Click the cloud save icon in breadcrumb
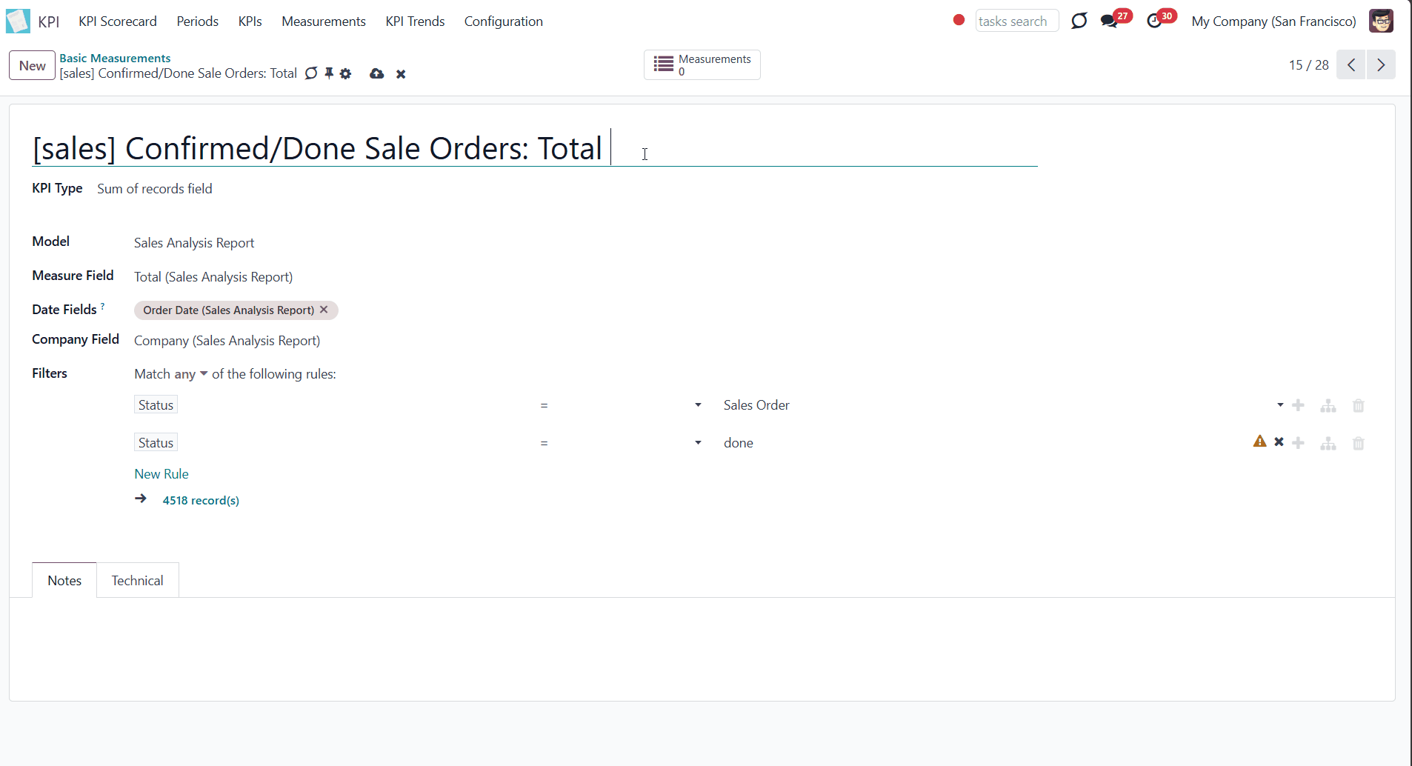The height and width of the screenshot is (766, 1412). pyautogui.click(x=376, y=73)
